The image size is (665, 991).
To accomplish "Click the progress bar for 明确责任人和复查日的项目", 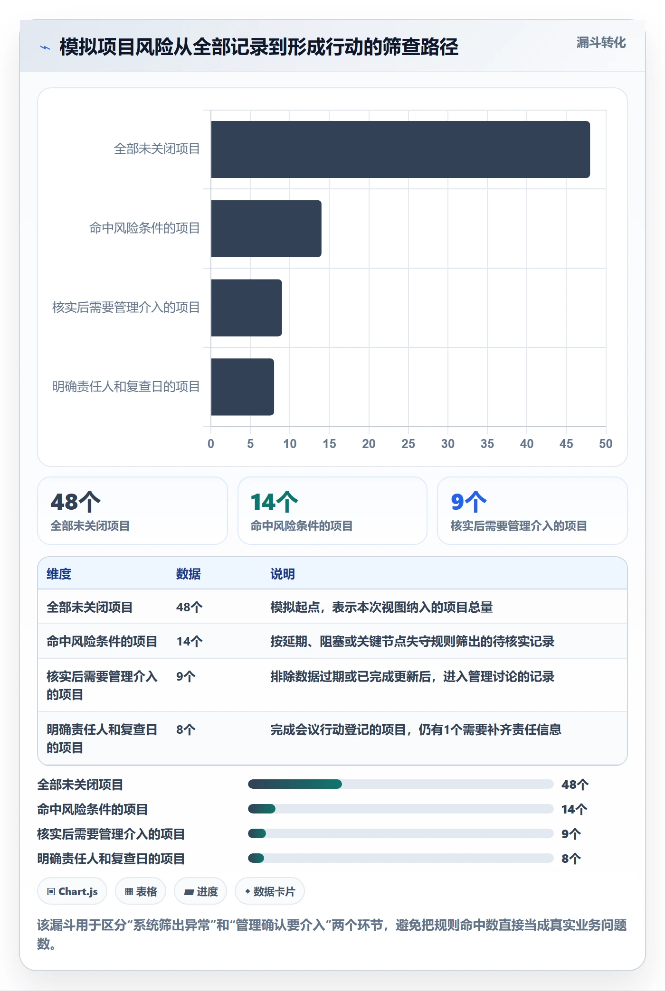I will click(x=400, y=858).
